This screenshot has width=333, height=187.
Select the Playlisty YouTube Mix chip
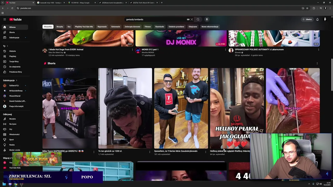pyautogui.click(x=84, y=26)
